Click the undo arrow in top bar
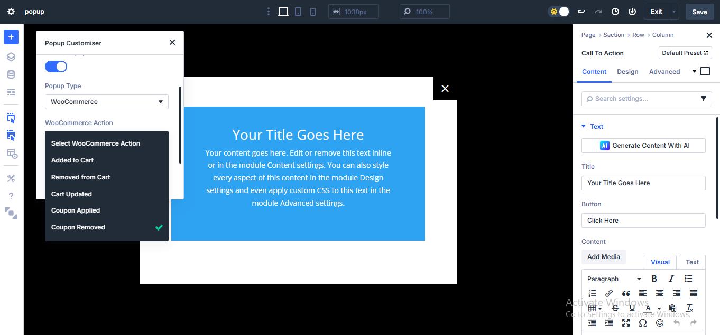This screenshot has height=335, width=720. [581, 12]
